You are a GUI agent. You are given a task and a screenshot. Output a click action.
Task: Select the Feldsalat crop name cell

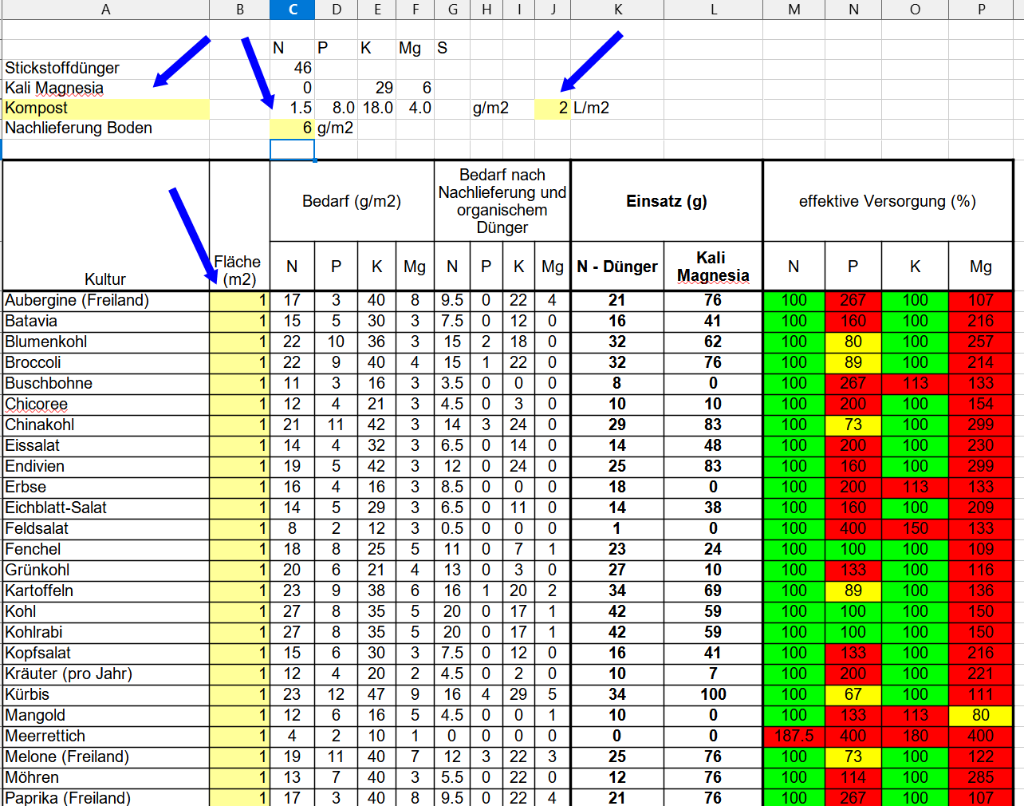pyautogui.click(x=106, y=528)
